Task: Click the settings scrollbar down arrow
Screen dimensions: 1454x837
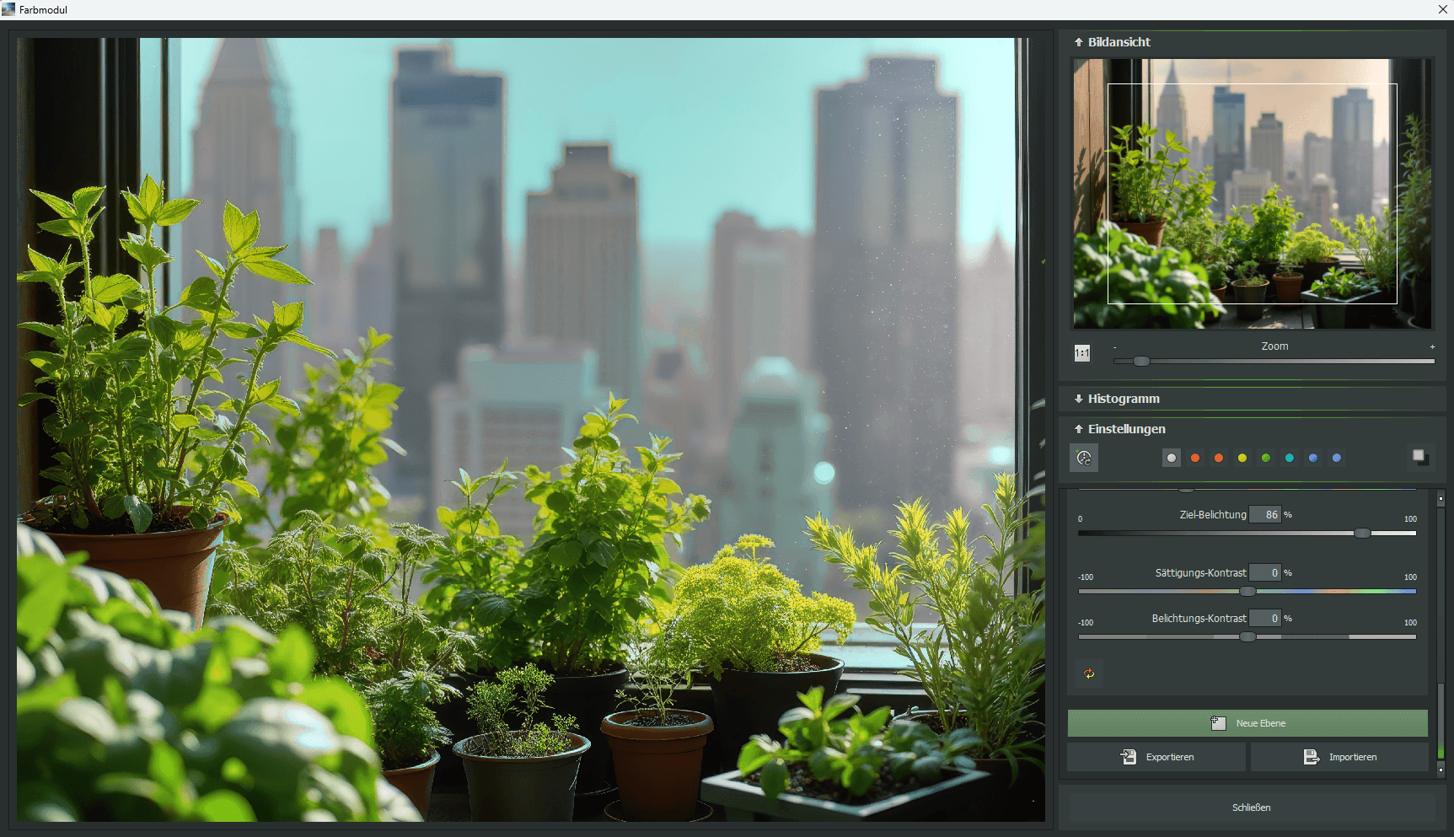Action: 1441,770
